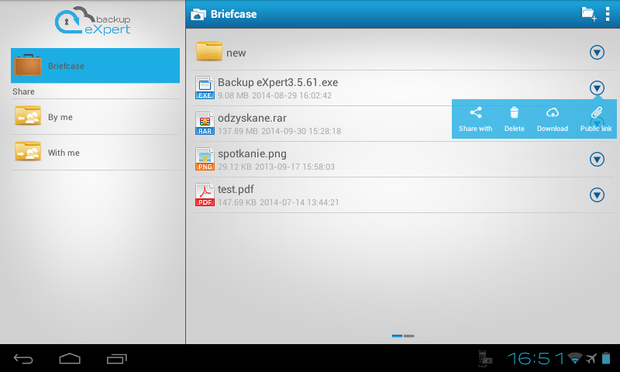The height and width of the screenshot is (372, 620).
Task: Tap the Wi-Fi status icon
Action: (x=574, y=359)
